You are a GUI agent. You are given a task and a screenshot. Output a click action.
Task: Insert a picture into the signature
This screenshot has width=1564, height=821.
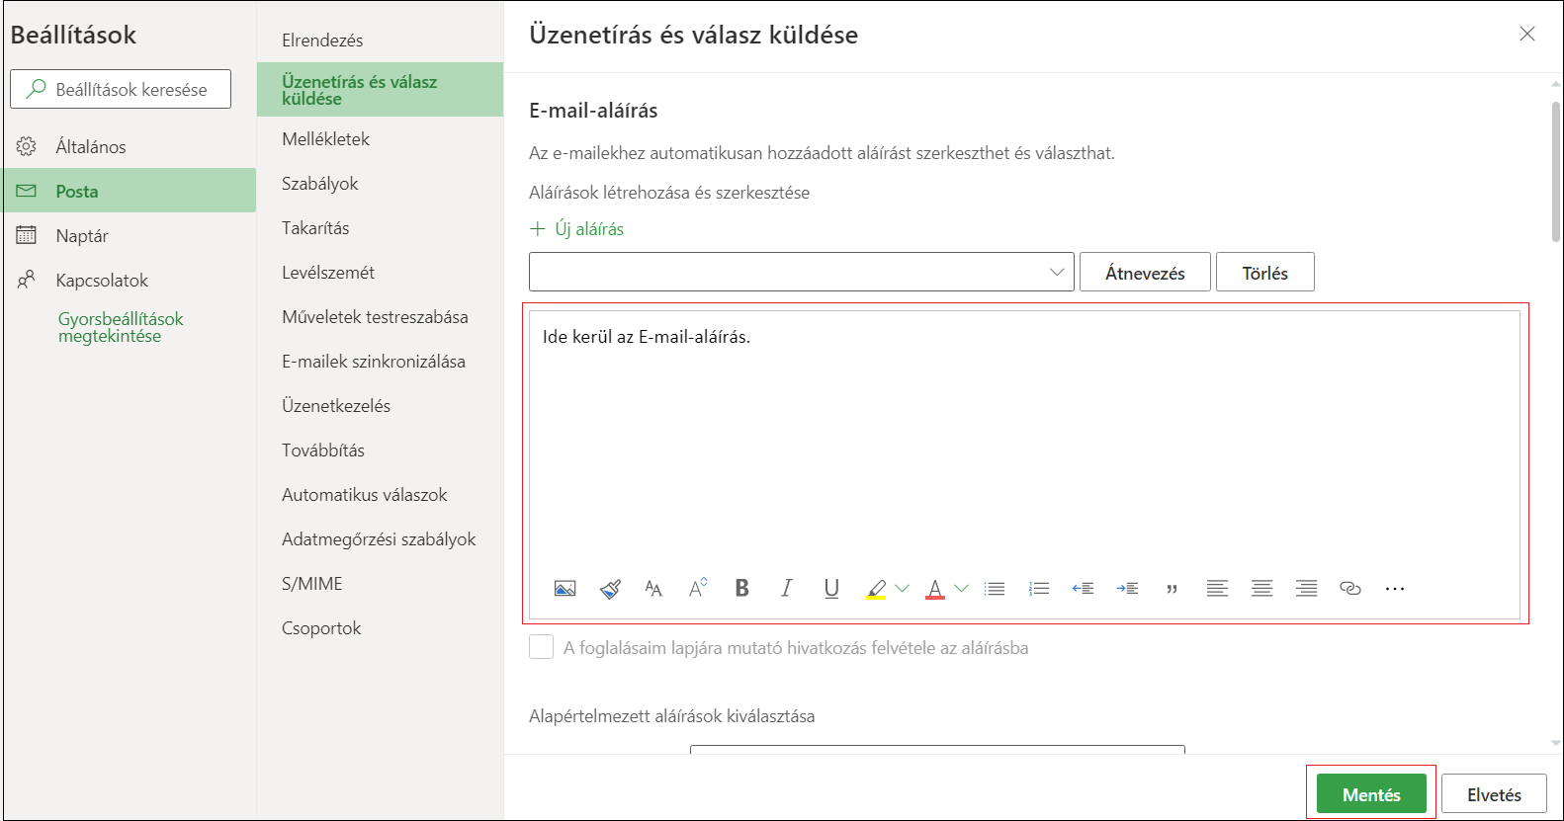565,589
